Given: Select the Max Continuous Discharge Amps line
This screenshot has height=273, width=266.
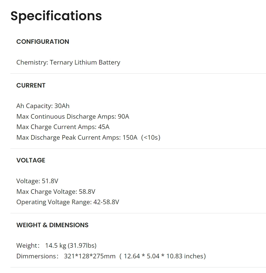Looking at the screenshot, I should click(x=73, y=116).
